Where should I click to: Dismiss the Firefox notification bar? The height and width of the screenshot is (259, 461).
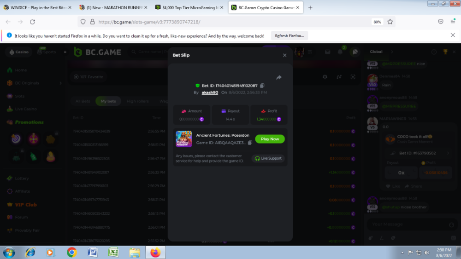coord(453,35)
